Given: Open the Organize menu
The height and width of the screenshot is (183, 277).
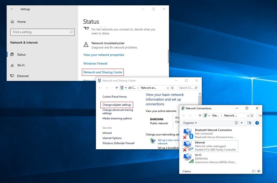Looking at the screenshot, I should (190, 123).
